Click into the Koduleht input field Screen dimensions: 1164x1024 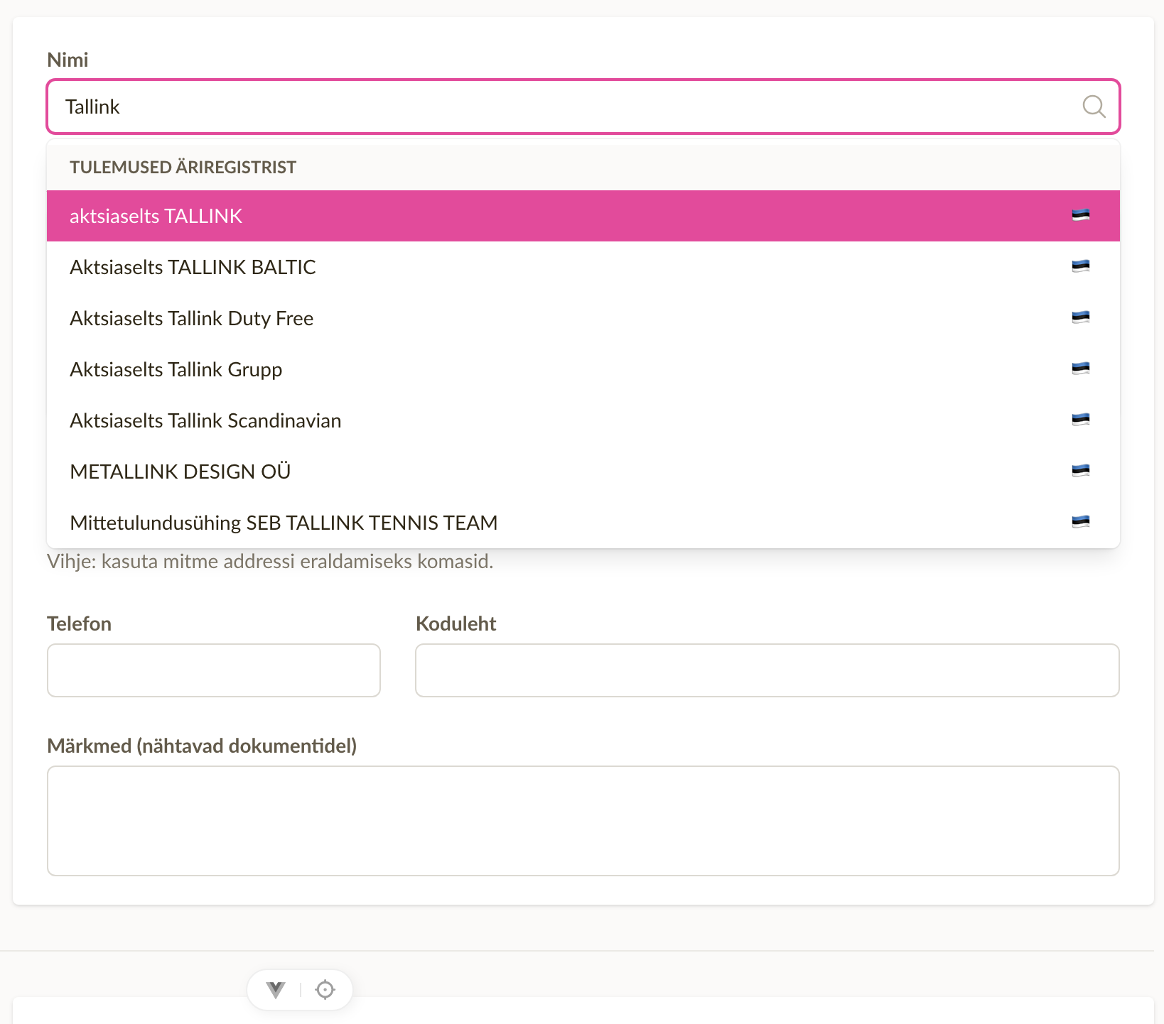(x=767, y=670)
